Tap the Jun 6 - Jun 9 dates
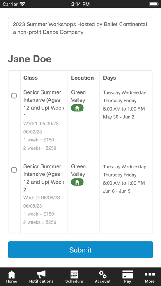Viewport: 161px width, 286px height. point(117,191)
